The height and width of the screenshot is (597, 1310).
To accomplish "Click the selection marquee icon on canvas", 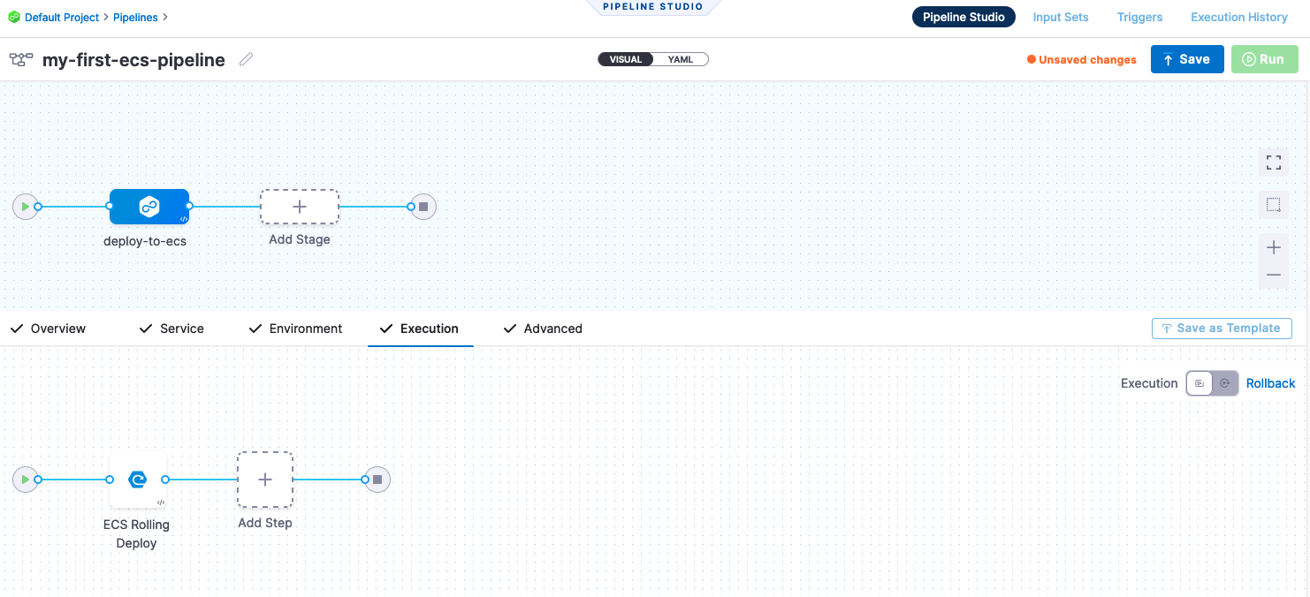I will click(x=1273, y=205).
